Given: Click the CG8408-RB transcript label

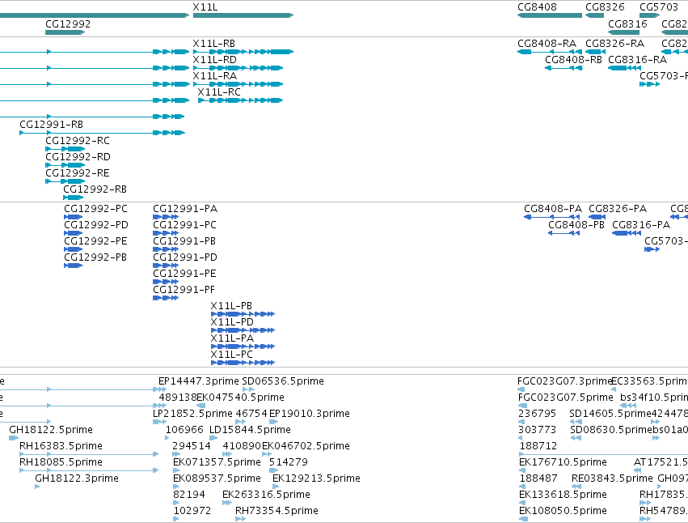Looking at the screenshot, I should click(x=573, y=59).
